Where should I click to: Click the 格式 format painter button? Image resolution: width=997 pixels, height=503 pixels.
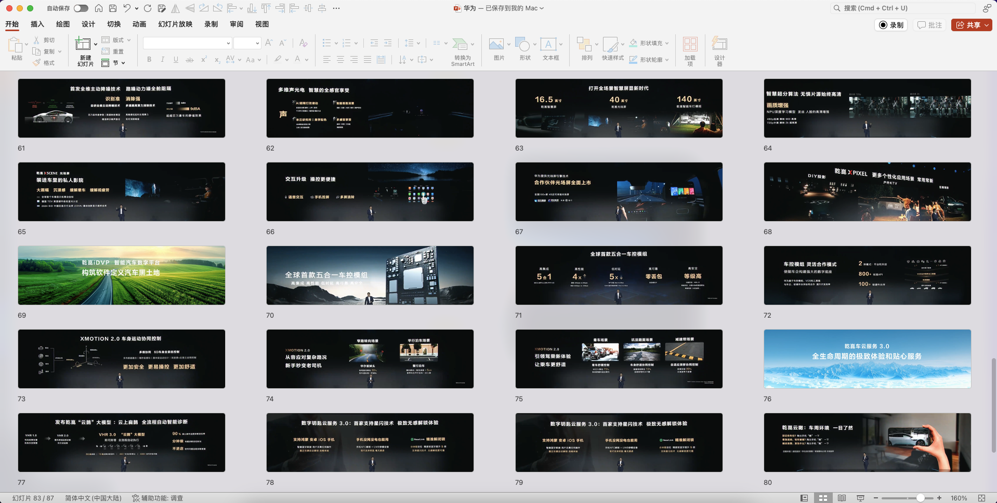44,63
